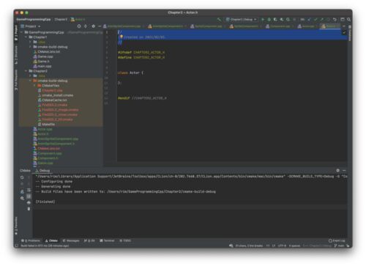Start debugging with the bug icon
Viewport: 366px width, 266px height.
pos(269,19)
